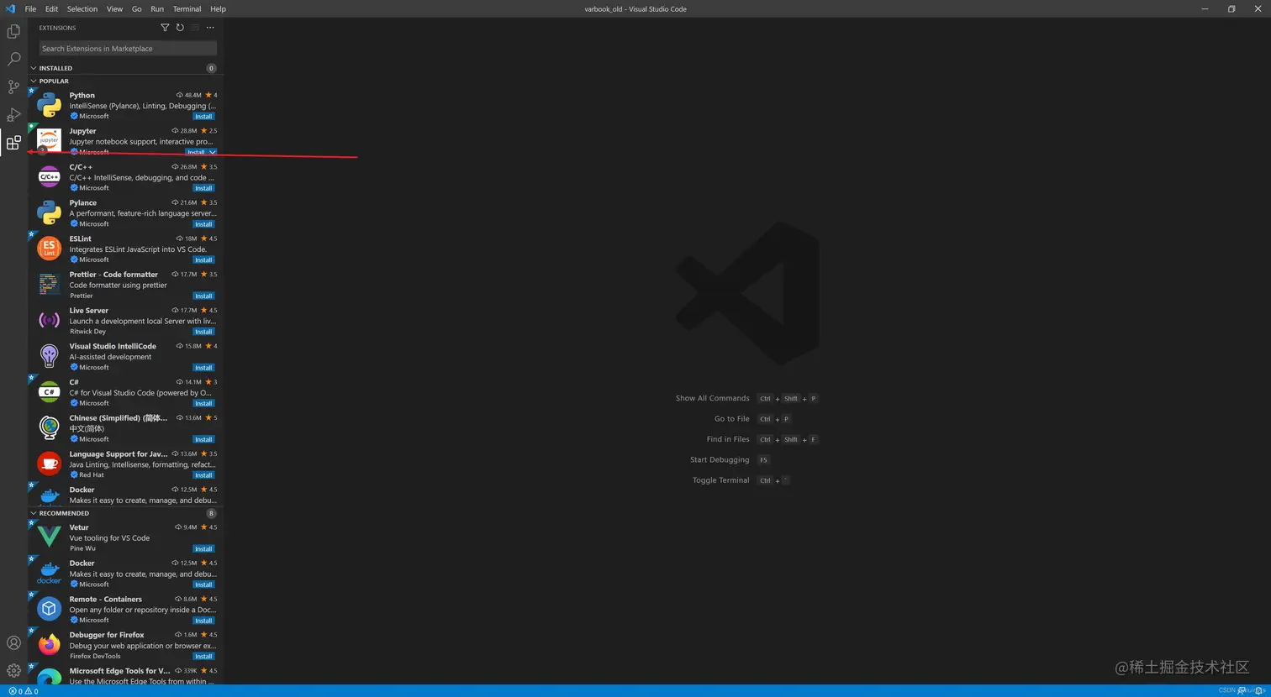Install Docker in Recommended section
This screenshot has width=1271, height=697.
[x=203, y=584]
